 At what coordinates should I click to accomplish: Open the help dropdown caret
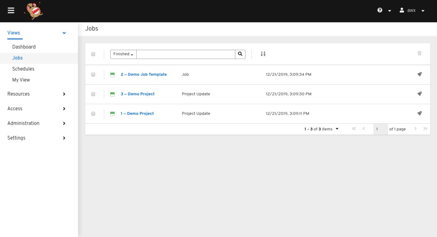(390, 11)
